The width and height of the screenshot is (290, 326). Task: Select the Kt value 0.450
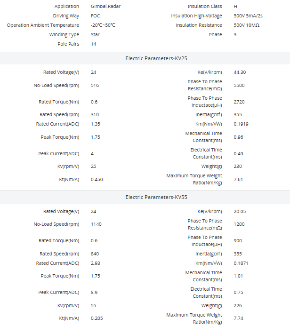(x=97, y=180)
